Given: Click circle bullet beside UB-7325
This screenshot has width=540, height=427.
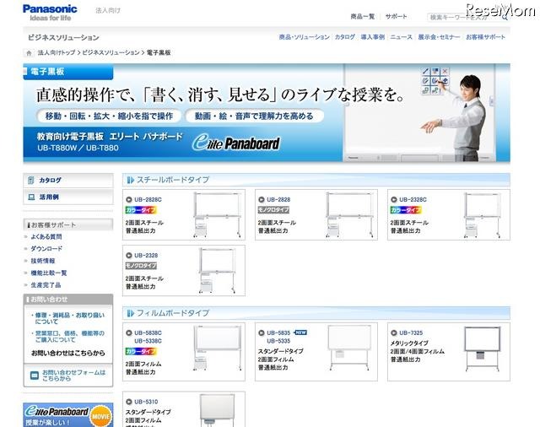Looking at the screenshot, I should point(394,332).
